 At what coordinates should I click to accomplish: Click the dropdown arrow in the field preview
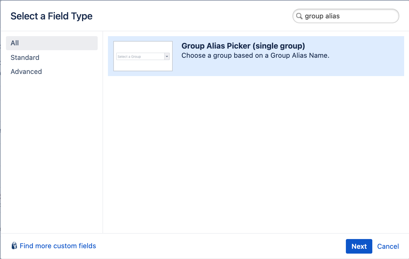[x=167, y=56]
